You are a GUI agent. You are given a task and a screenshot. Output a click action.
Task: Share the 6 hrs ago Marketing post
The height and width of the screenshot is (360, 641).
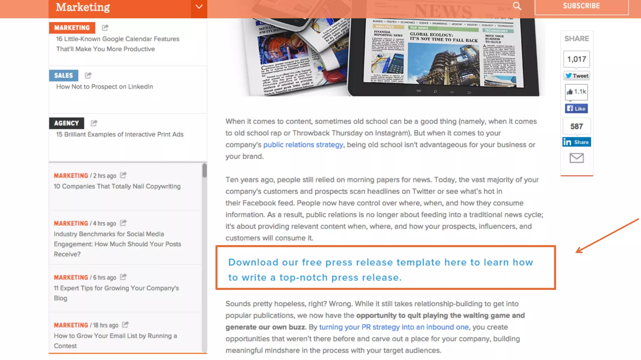point(123,277)
